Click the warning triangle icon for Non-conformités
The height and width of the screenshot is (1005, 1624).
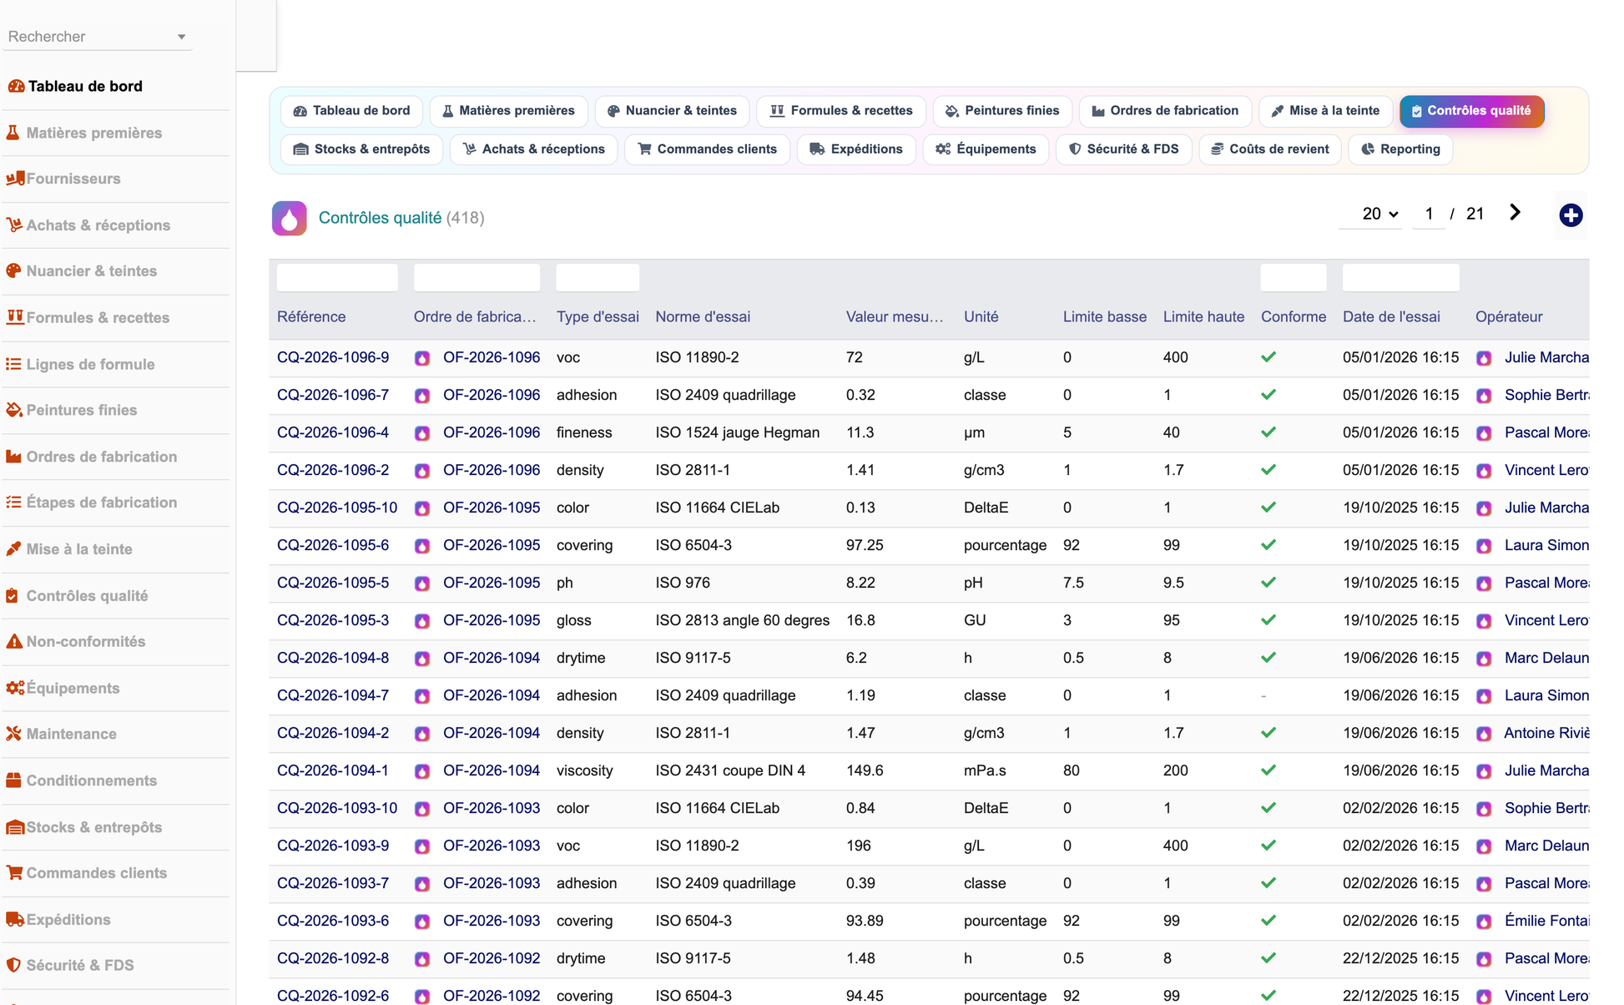tap(14, 642)
